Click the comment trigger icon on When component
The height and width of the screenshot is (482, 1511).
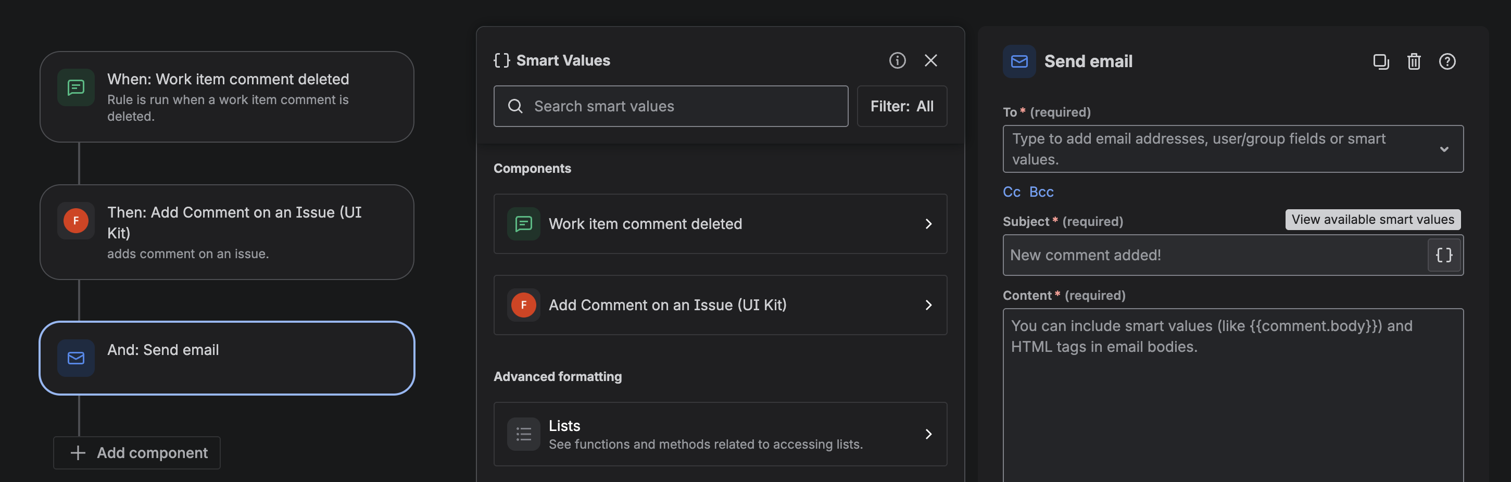click(75, 87)
